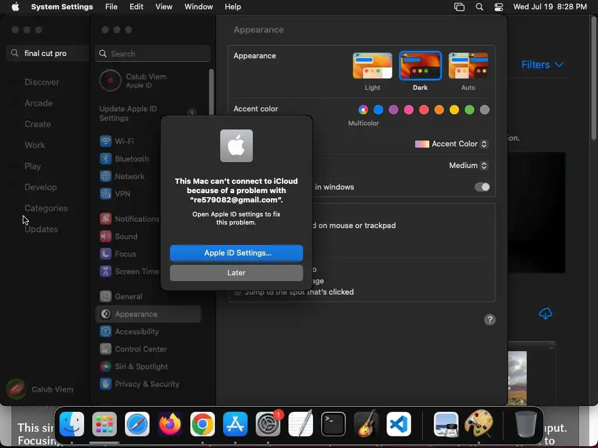Click Apple ID Settings… button

pyautogui.click(x=237, y=253)
